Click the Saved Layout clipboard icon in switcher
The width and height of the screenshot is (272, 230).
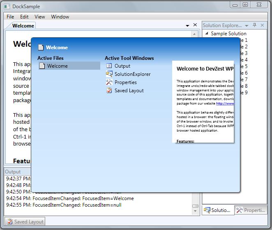(109, 90)
